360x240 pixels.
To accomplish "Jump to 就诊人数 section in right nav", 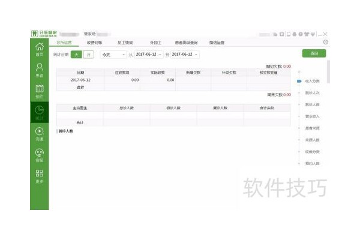I will pos(312,104).
